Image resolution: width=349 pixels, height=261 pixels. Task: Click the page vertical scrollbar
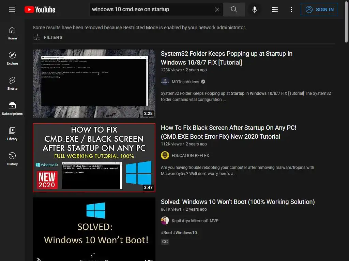pos(346,21)
